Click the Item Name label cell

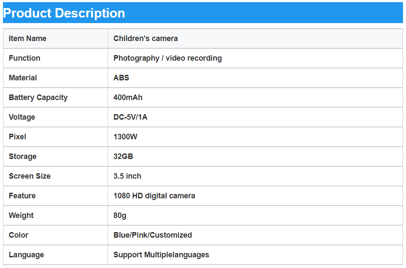27,38
